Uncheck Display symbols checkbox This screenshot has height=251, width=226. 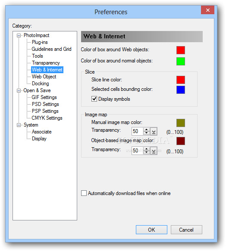[94, 99]
